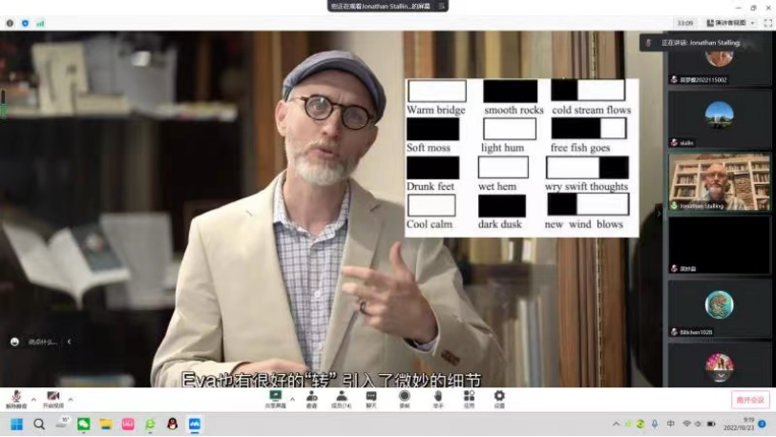Open the members list (74)
The width and height of the screenshot is (776, 437).
341,396
